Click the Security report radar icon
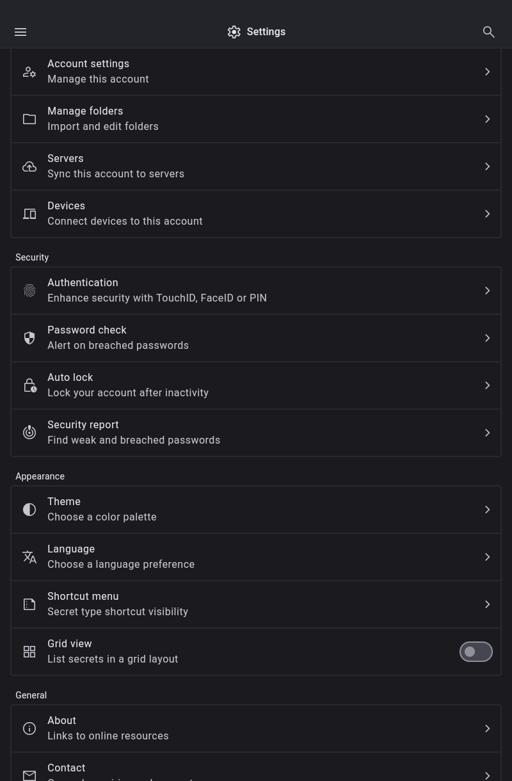This screenshot has width=512, height=781. [29, 433]
